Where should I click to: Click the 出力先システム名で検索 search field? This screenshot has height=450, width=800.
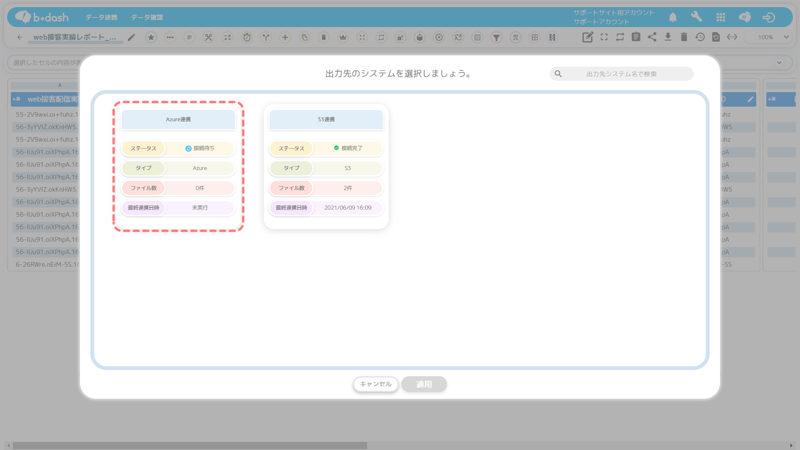click(621, 74)
